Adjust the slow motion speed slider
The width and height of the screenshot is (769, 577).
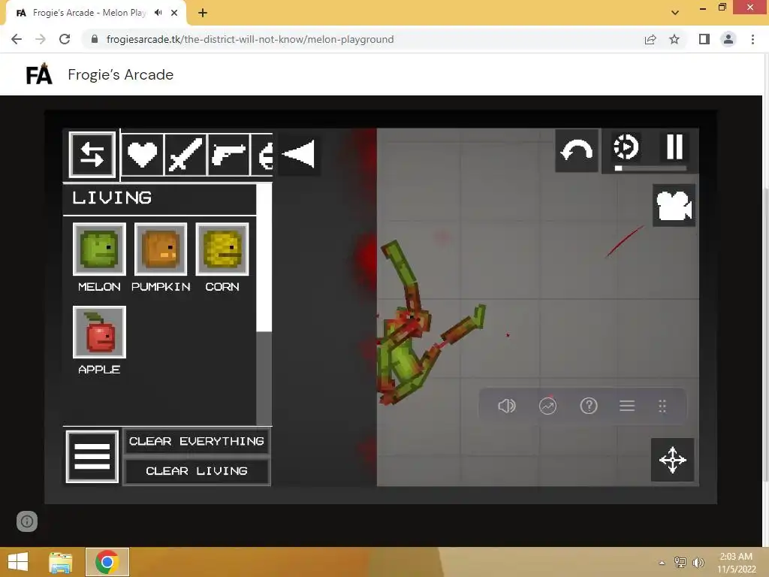click(x=650, y=168)
